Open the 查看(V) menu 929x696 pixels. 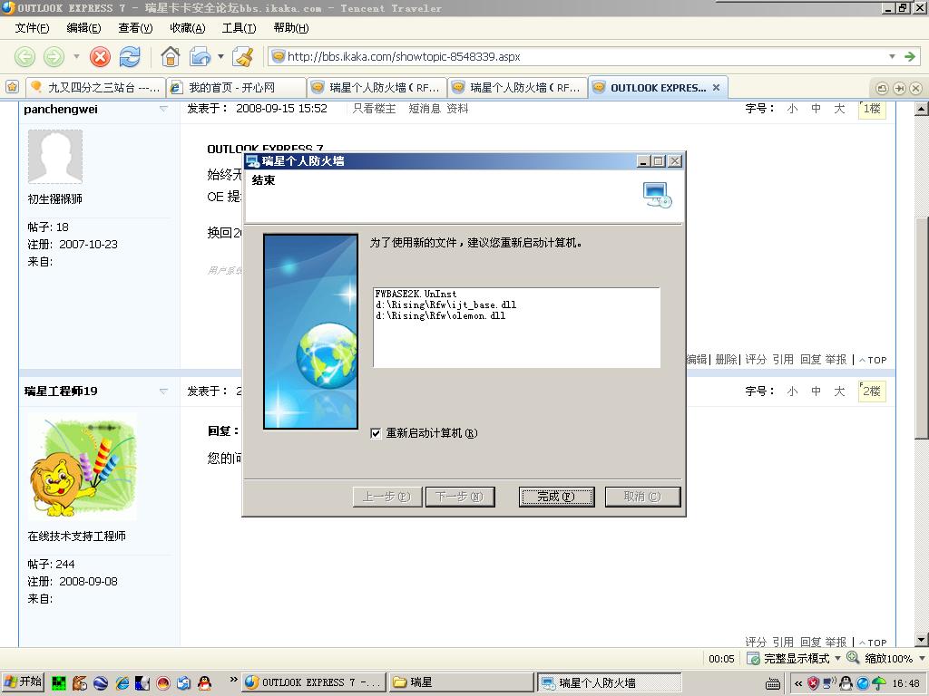tap(135, 28)
